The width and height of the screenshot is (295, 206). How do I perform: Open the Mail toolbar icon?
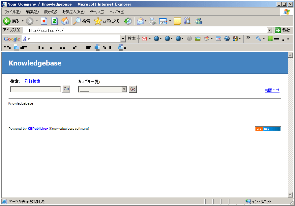[140, 21]
